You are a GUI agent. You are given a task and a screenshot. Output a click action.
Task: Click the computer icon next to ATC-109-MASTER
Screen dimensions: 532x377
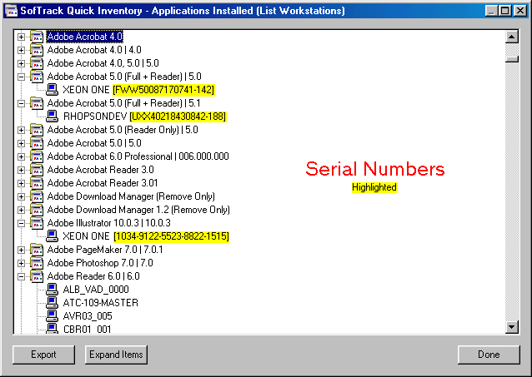(x=52, y=303)
